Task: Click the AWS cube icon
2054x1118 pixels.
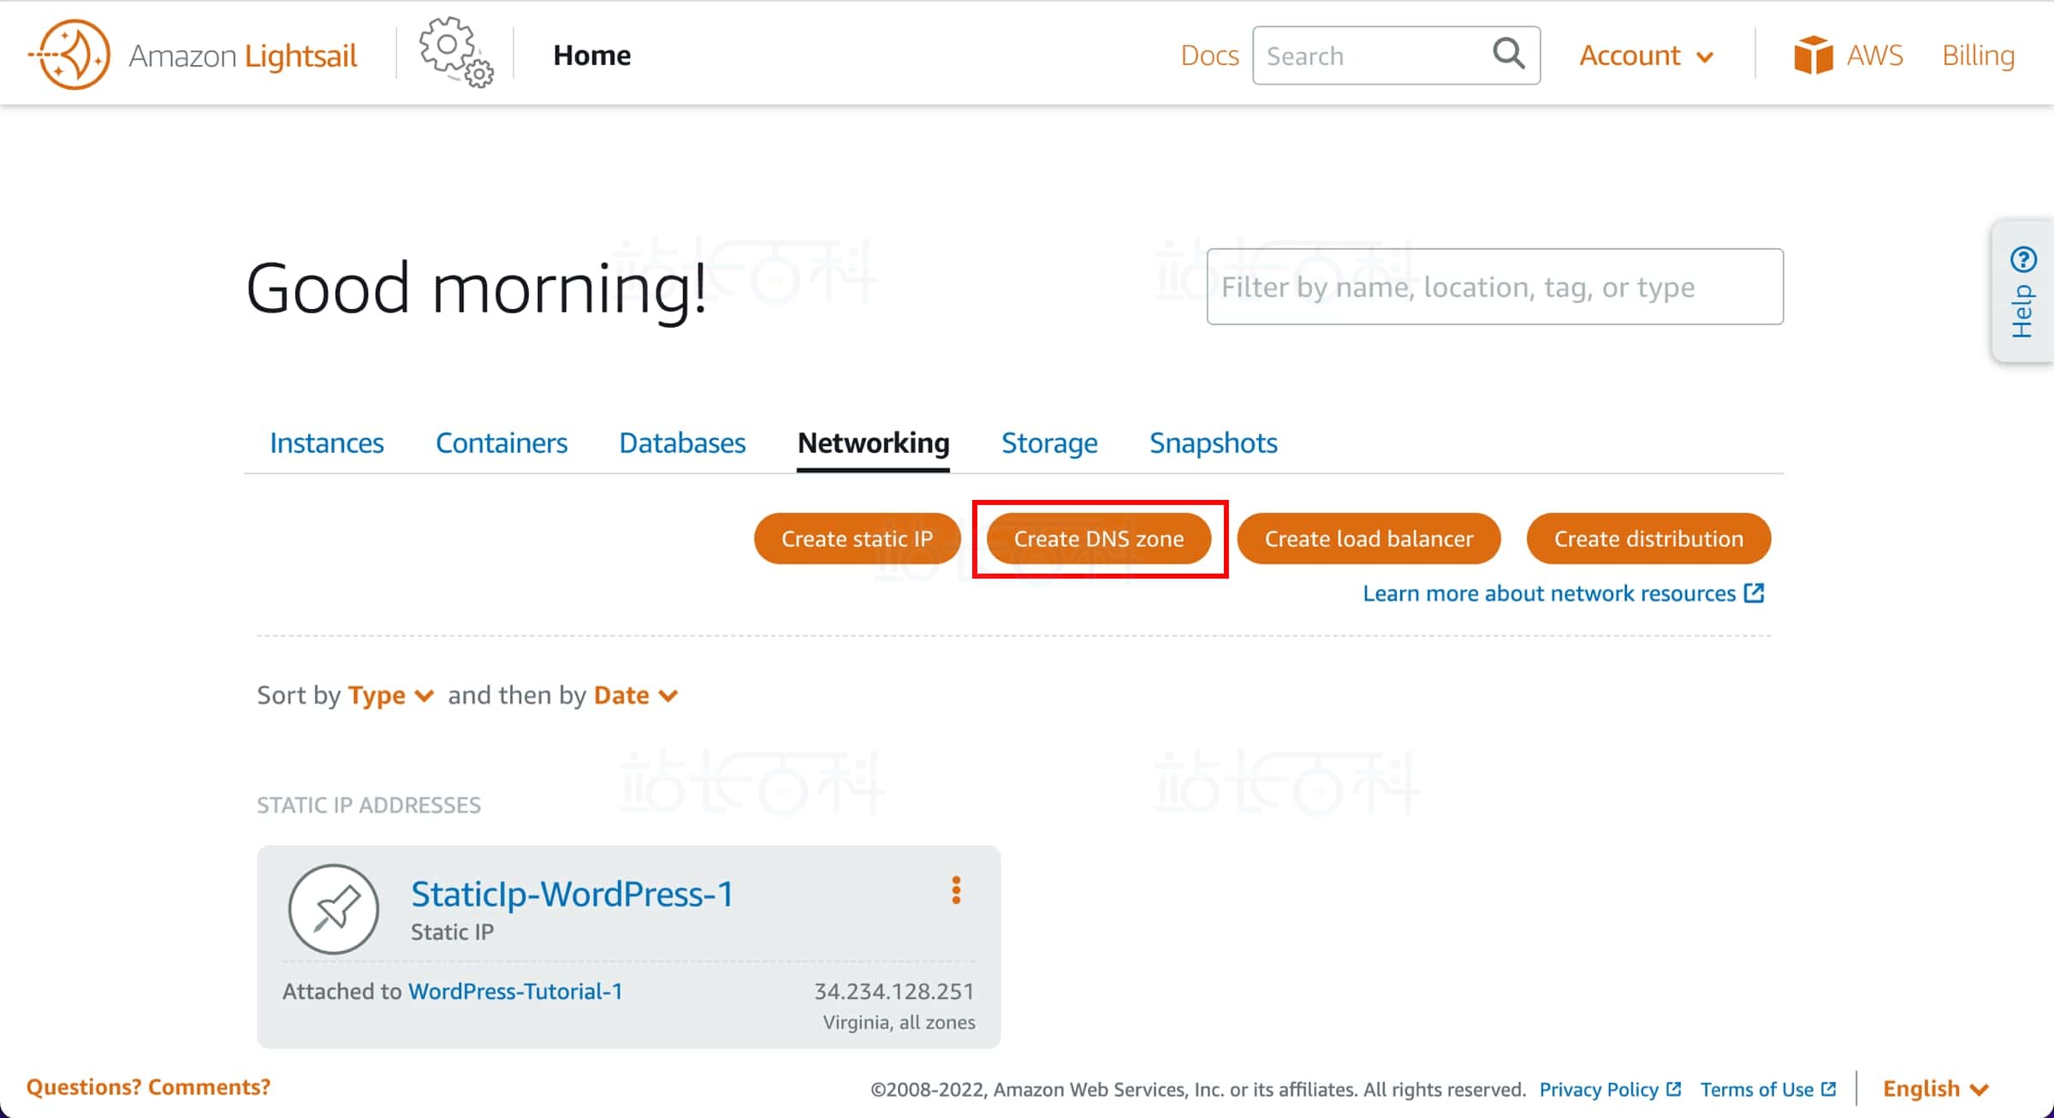Action: tap(1813, 56)
